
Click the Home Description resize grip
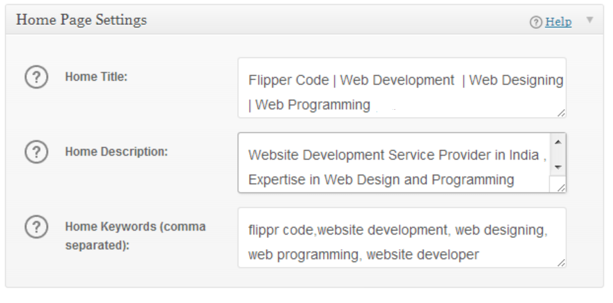(561, 188)
